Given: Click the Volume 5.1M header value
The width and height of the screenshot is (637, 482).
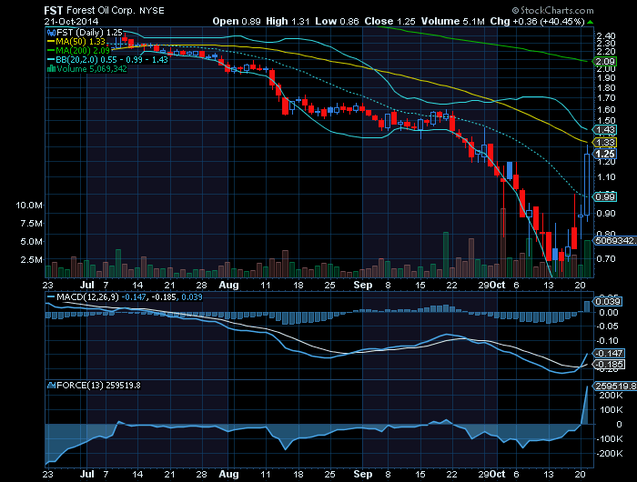Looking at the screenshot, I should point(452,21).
